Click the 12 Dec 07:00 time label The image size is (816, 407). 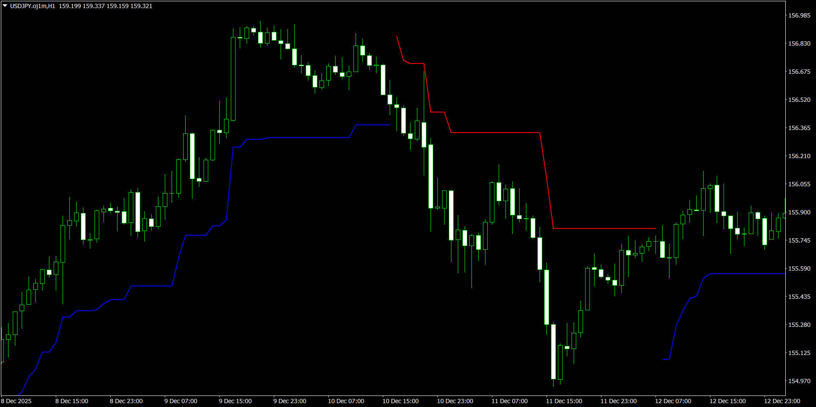tap(673, 401)
